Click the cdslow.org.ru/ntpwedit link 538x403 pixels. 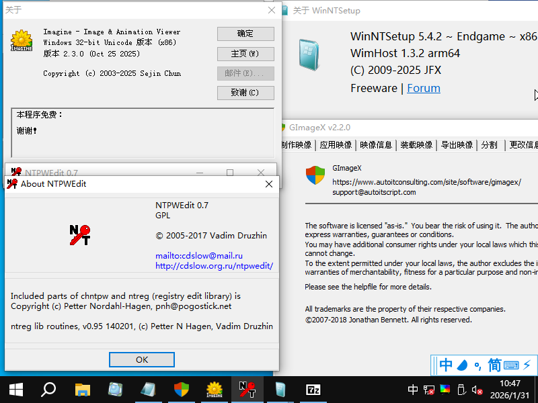pos(214,266)
